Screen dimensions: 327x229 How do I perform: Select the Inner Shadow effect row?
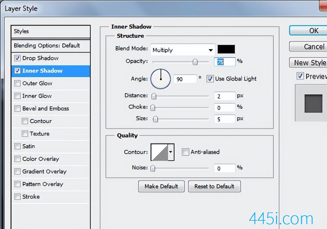[51, 71]
